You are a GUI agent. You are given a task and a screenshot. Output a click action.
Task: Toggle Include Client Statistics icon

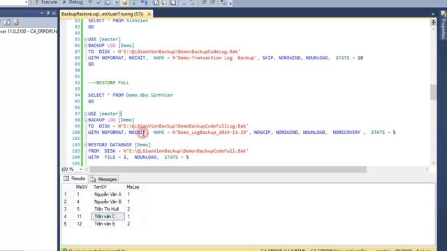(x=145, y=2)
